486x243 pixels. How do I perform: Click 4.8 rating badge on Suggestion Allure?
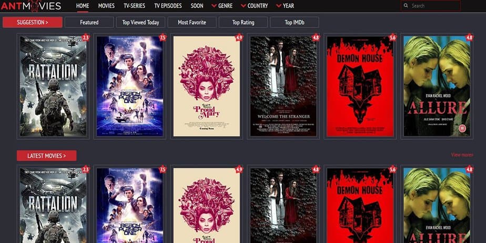[x=470, y=38]
